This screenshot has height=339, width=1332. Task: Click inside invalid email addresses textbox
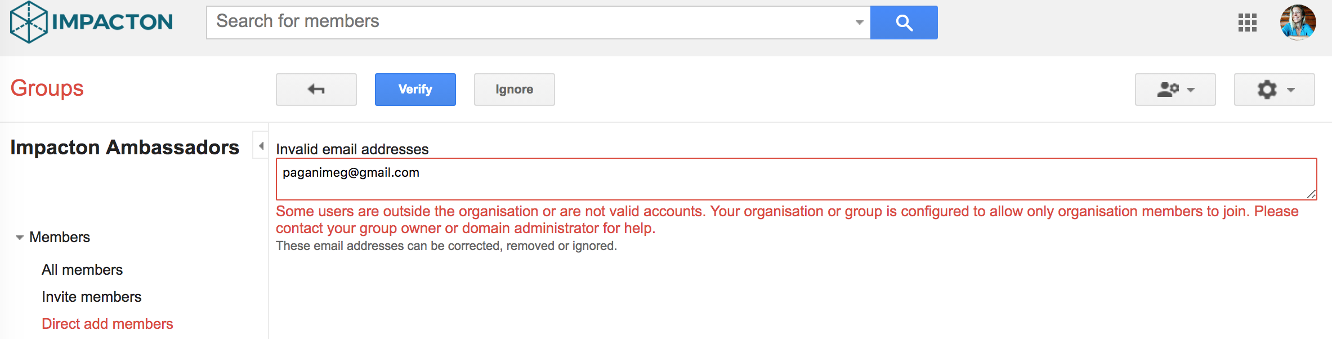[x=788, y=179]
